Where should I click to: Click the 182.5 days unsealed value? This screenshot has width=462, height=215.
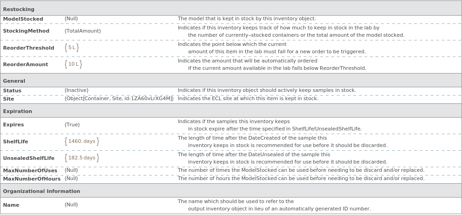click(82, 158)
